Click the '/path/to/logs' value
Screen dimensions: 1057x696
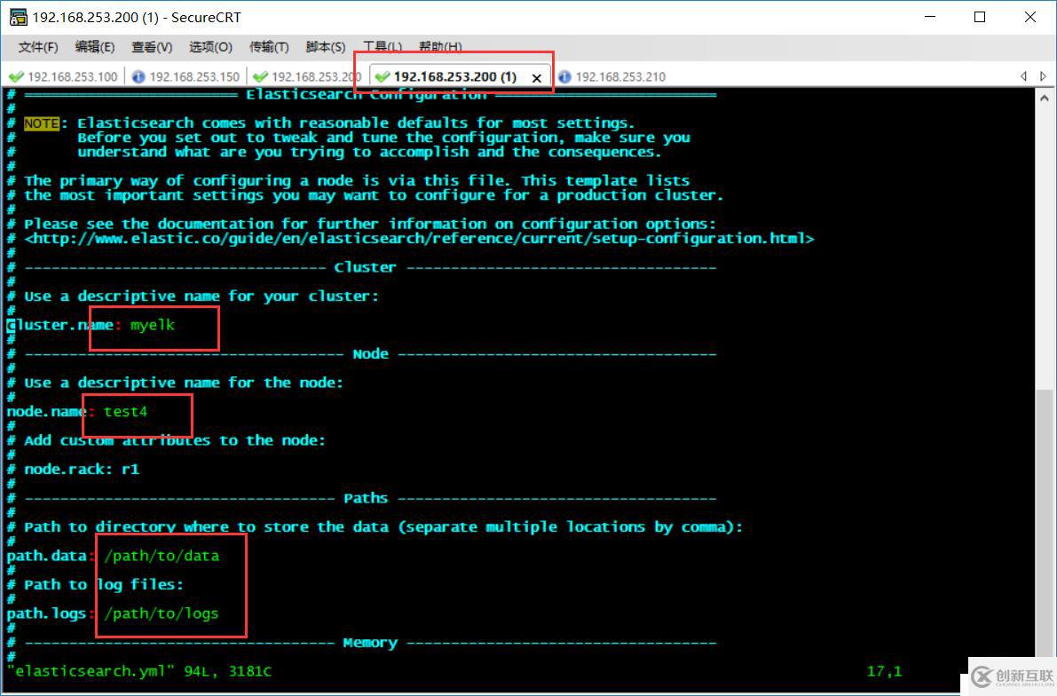162,613
